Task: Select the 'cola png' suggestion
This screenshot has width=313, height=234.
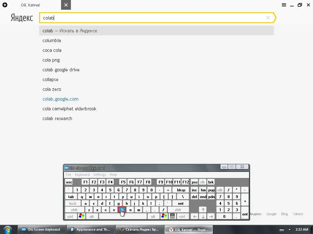Action: click(51, 60)
